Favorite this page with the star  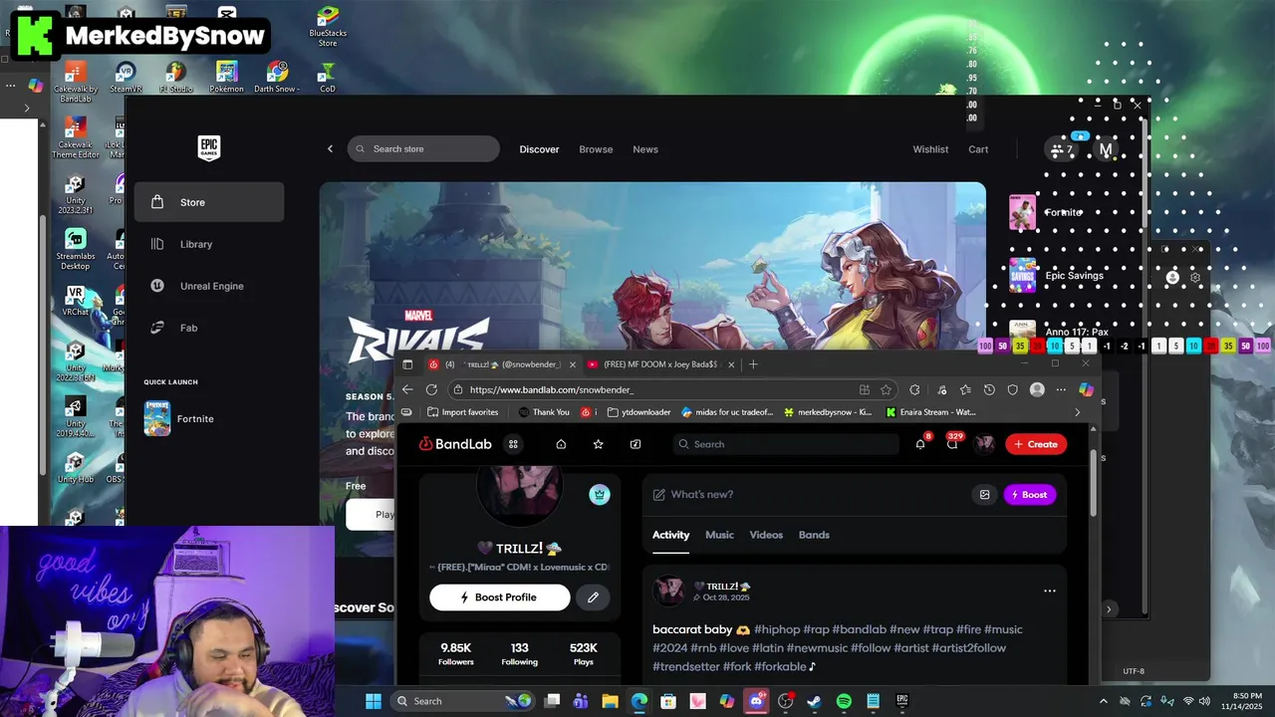pos(886,389)
